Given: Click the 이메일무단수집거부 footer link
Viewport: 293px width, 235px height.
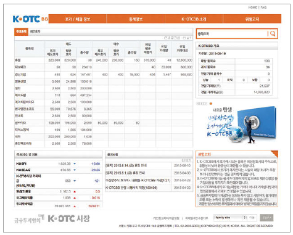Looking at the screenshot, I should [197, 218].
